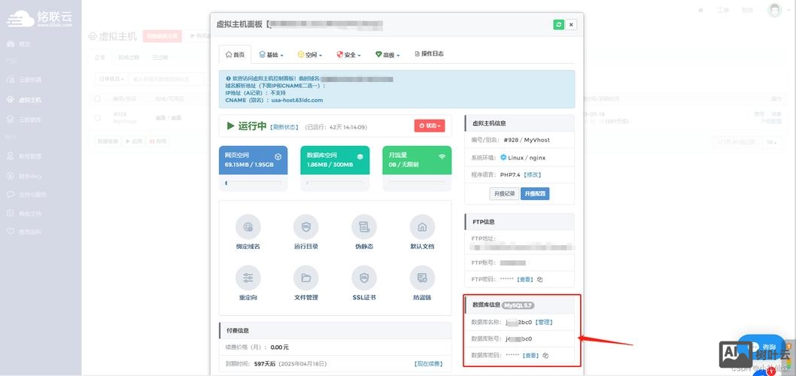The width and height of the screenshot is (796, 376).
Task: Click 管理 beside 数据库名称
Action: click(x=544, y=322)
